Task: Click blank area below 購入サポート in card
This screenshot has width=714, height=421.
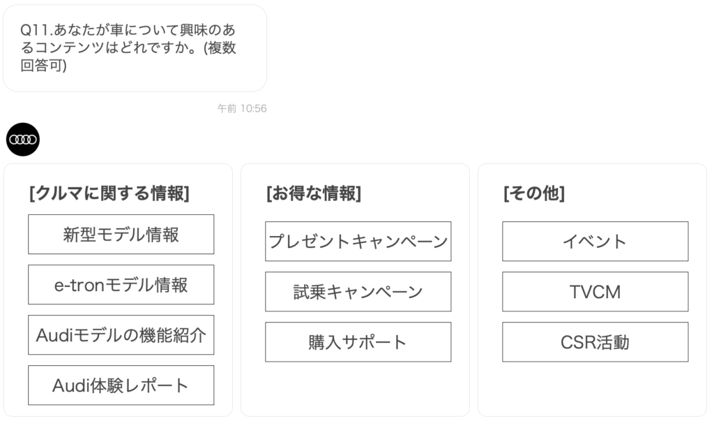Action: pyautogui.click(x=358, y=387)
